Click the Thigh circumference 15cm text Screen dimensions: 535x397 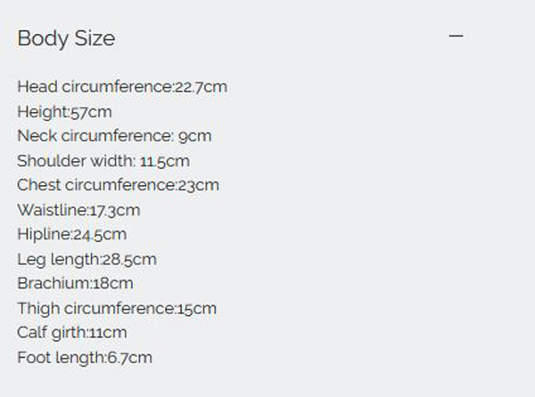pyautogui.click(x=117, y=309)
